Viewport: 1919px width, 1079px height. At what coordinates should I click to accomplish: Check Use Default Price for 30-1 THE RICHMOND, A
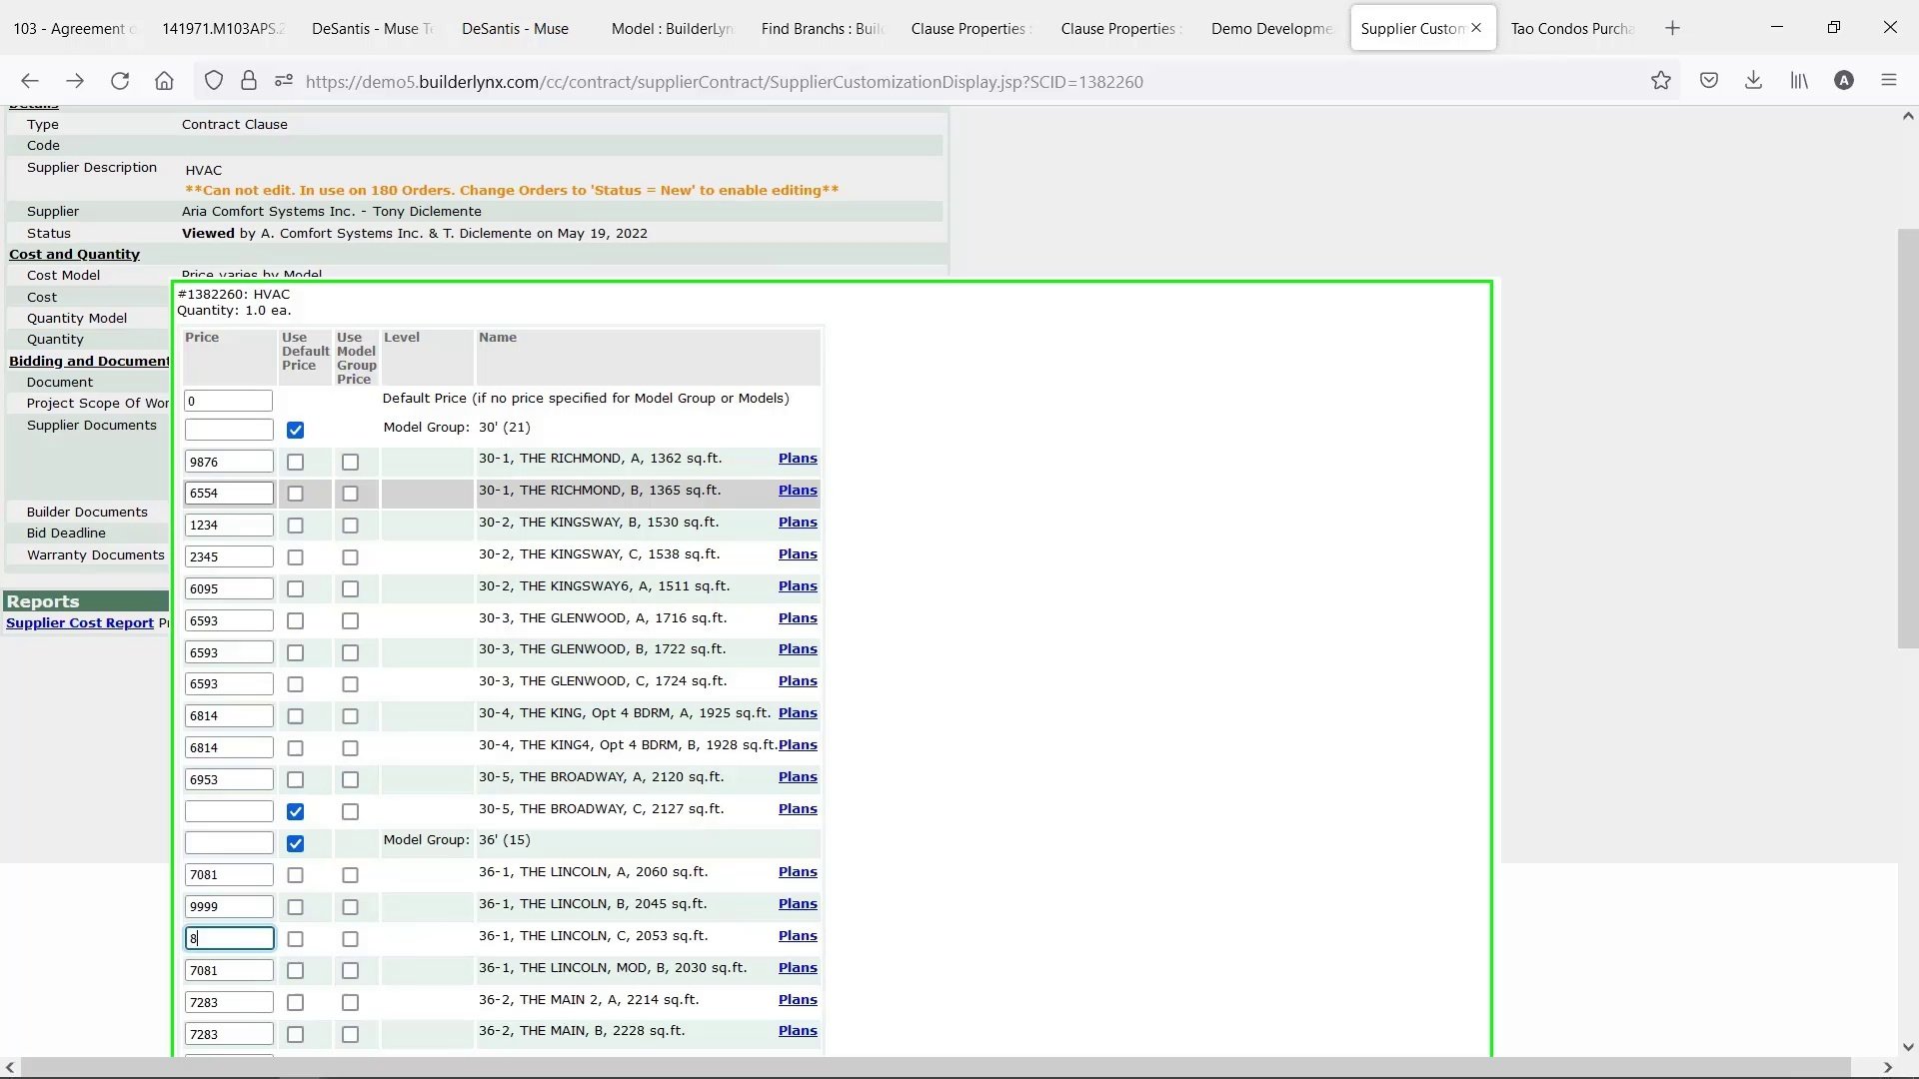click(295, 462)
